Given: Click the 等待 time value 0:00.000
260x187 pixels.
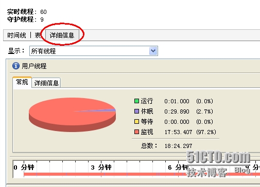Looking at the screenshot, I should 177,122.
